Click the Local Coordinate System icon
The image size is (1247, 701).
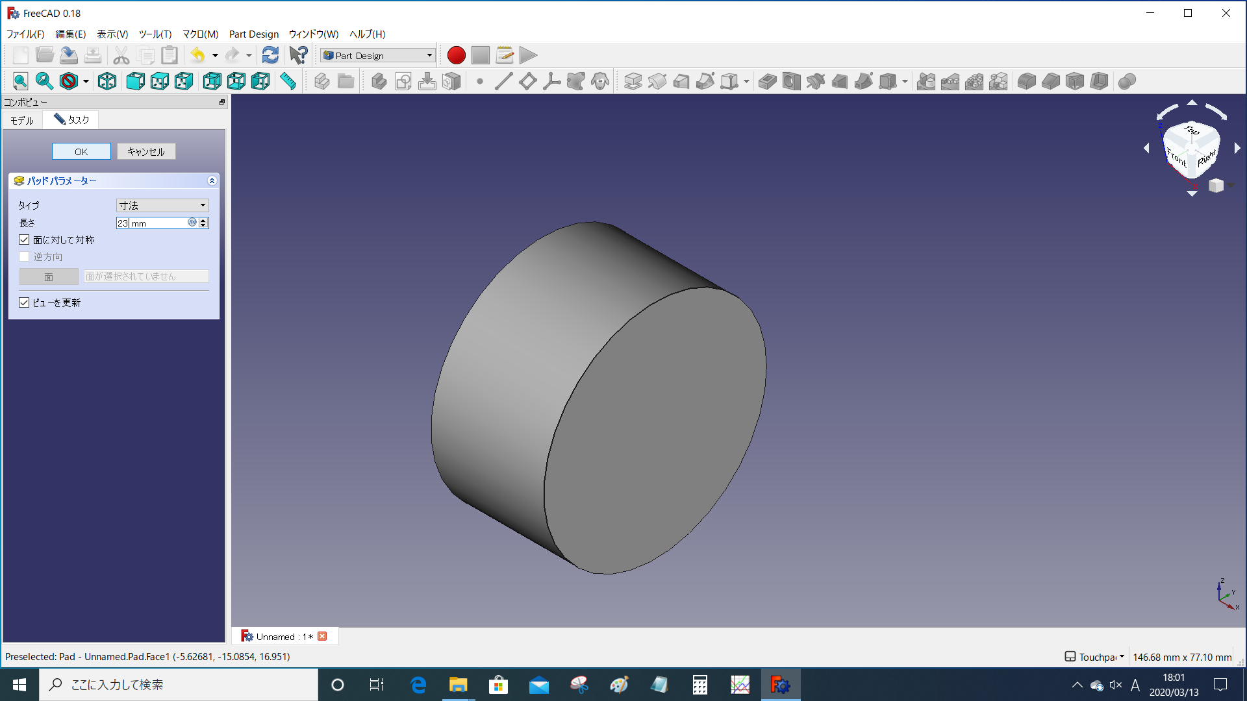(x=551, y=81)
